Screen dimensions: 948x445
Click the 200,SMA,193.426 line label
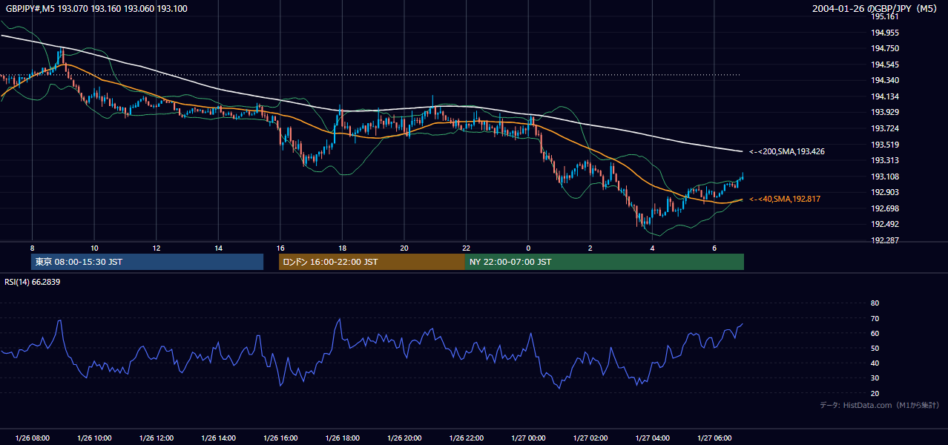787,151
